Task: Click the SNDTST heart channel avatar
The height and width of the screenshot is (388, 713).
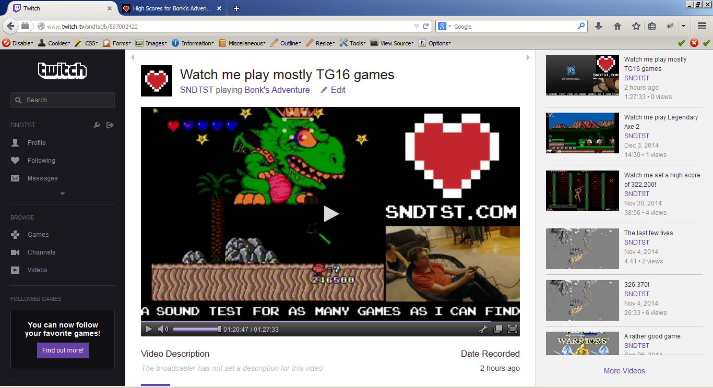Action: pyautogui.click(x=157, y=81)
